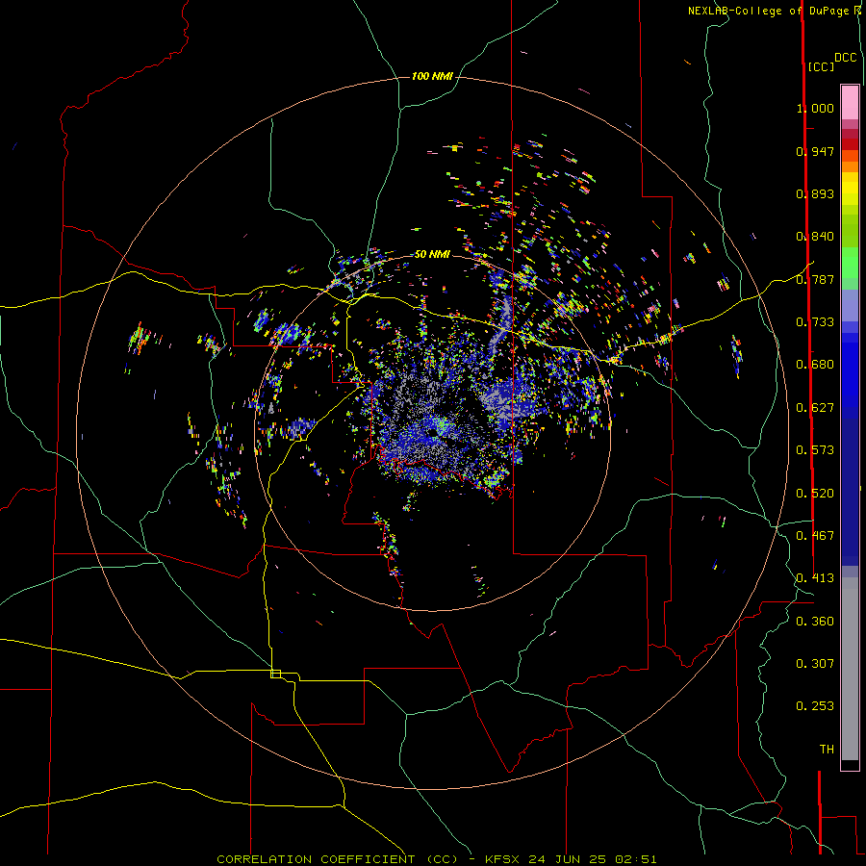Screen dimensions: 866x866
Task: Click the 0.307 legend value
Action: coord(815,664)
